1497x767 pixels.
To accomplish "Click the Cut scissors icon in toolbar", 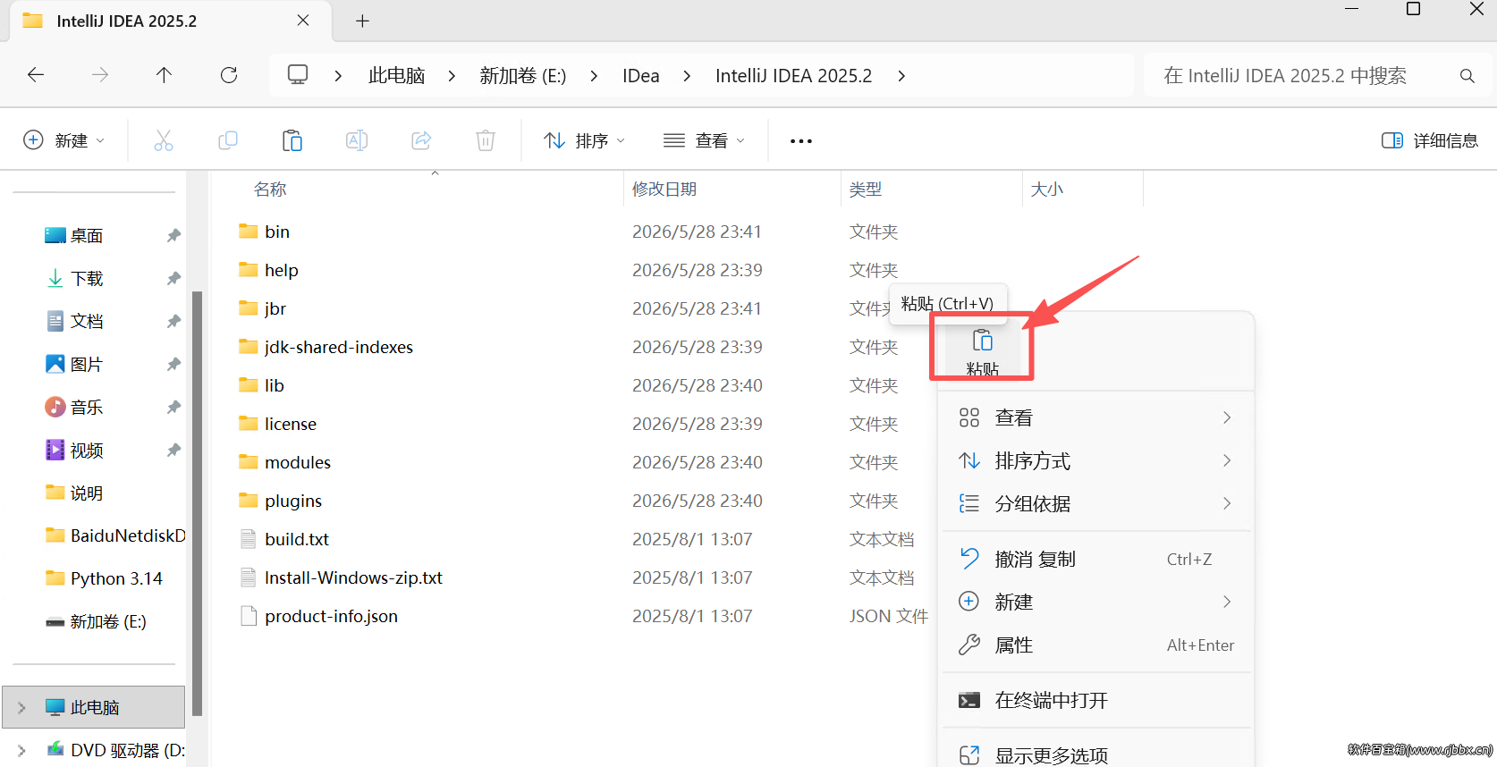I will 163,140.
